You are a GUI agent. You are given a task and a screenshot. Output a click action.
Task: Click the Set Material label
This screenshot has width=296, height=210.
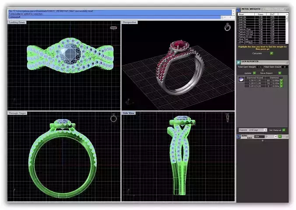[x=275, y=130]
